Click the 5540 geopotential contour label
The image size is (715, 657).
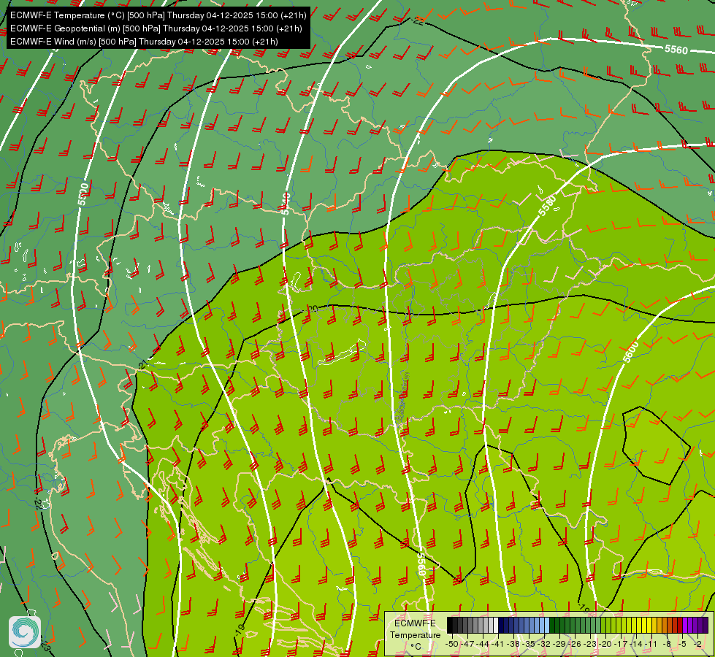point(286,204)
